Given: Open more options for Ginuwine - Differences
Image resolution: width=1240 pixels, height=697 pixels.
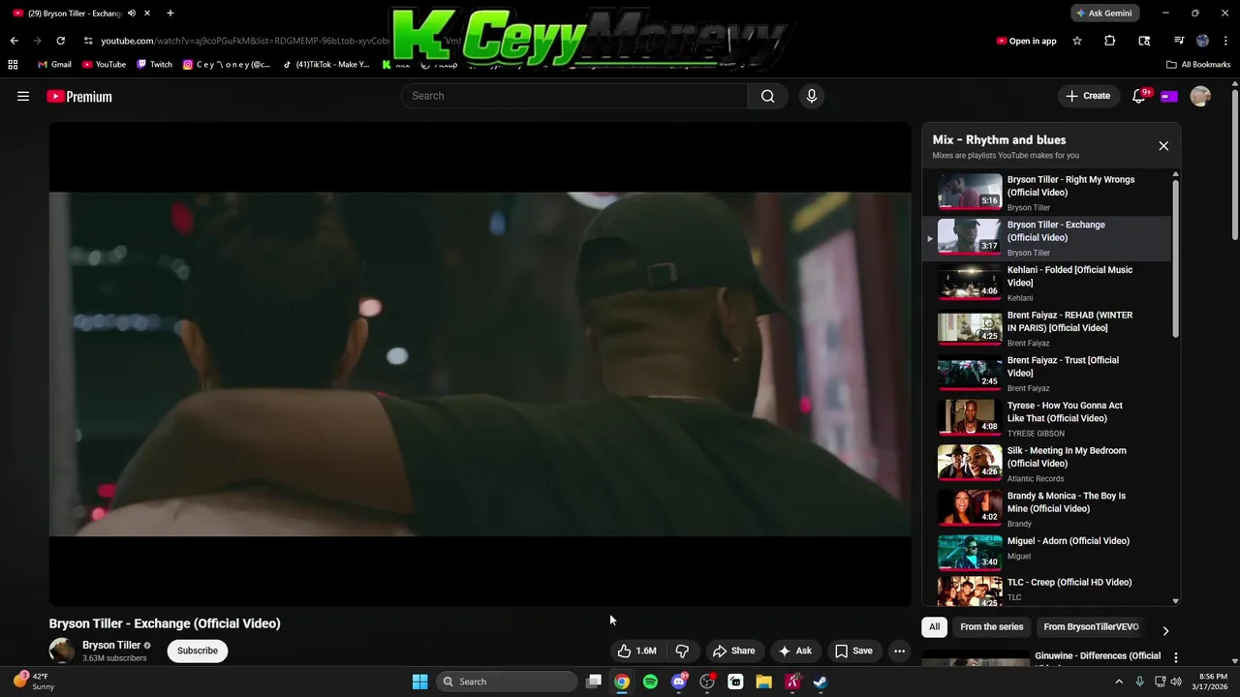Looking at the screenshot, I should [1176, 657].
